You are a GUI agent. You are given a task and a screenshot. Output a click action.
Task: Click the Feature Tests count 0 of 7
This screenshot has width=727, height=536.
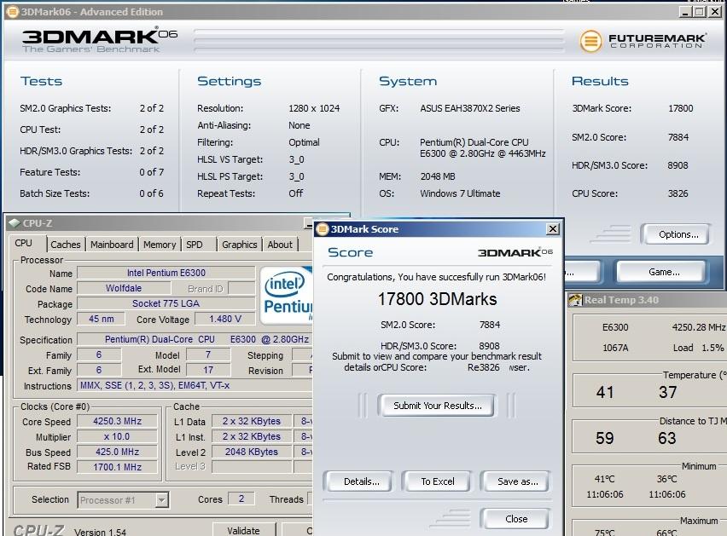click(x=151, y=172)
